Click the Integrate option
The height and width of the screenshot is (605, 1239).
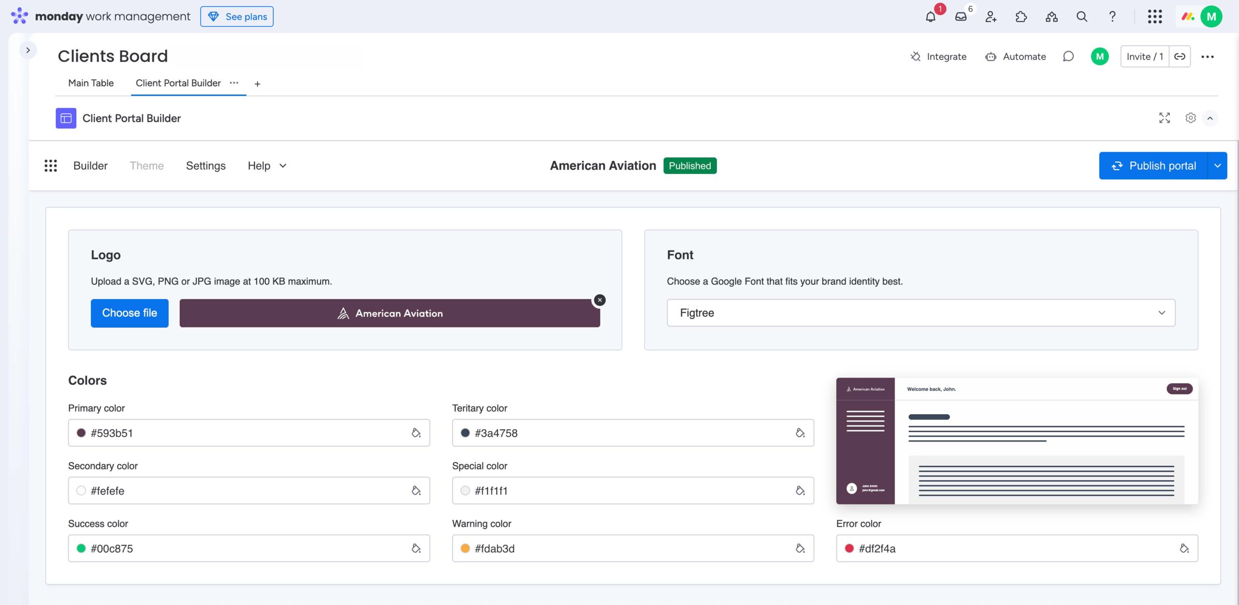click(x=938, y=57)
